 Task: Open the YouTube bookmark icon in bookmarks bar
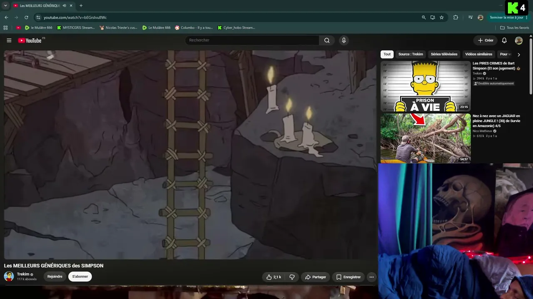point(18,28)
